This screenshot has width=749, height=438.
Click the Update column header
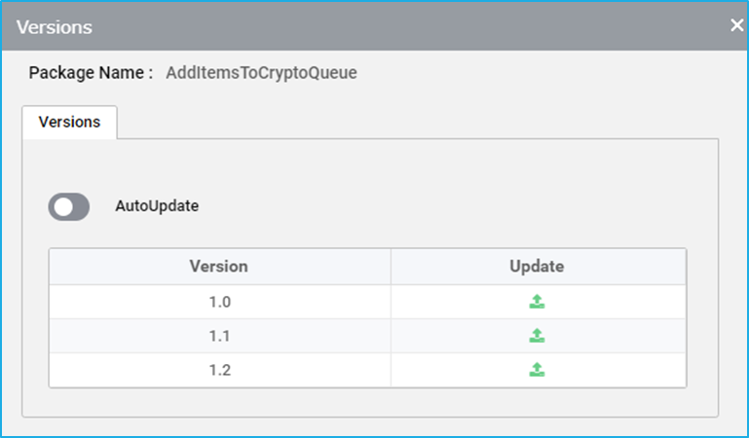coord(537,267)
